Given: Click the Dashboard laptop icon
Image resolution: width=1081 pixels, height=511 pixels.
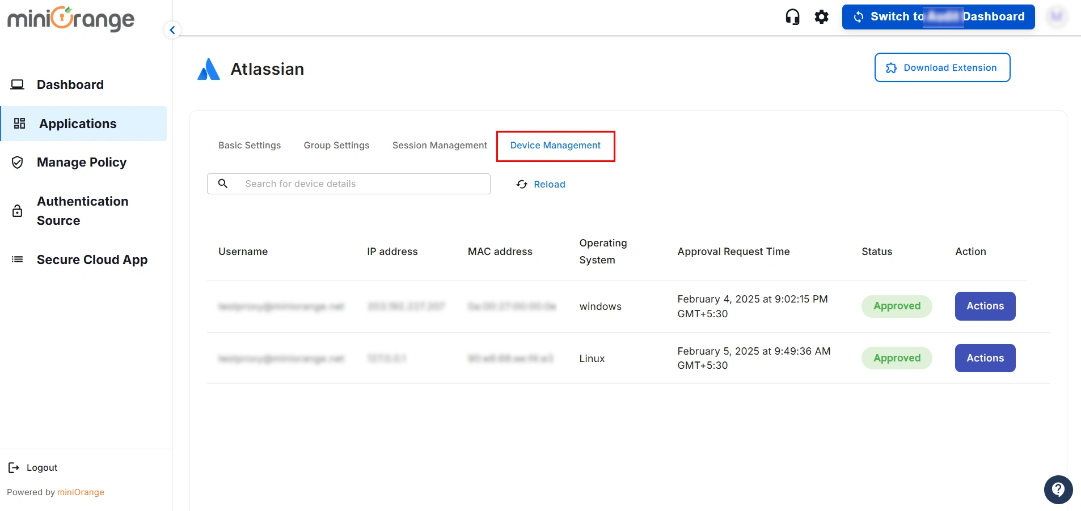Looking at the screenshot, I should [x=18, y=84].
